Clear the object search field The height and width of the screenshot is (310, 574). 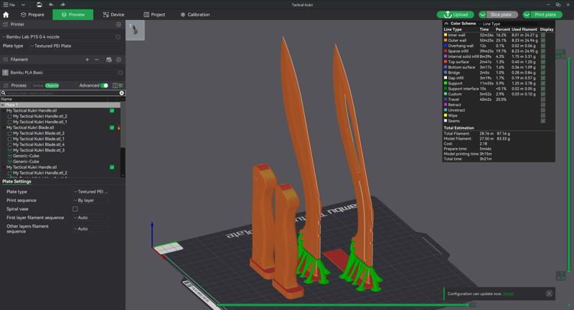pyautogui.click(x=121, y=93)
